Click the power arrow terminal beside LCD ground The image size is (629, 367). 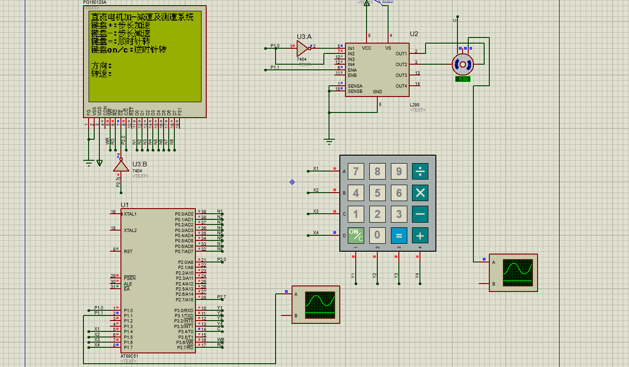pos(99,163)
